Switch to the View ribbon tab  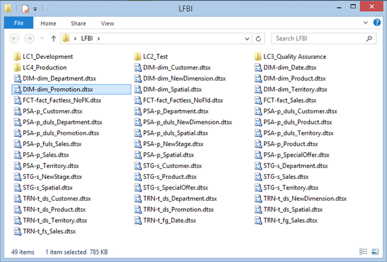click(107, 24)
